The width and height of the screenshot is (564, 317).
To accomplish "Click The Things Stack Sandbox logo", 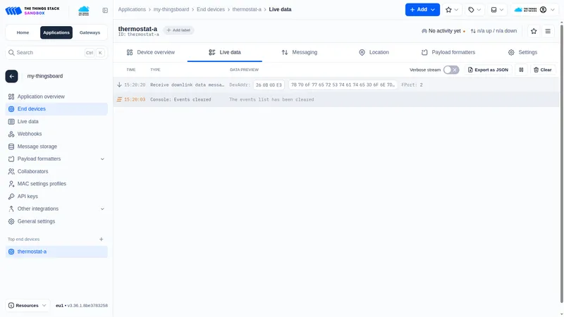I will (x=32, y=11).
